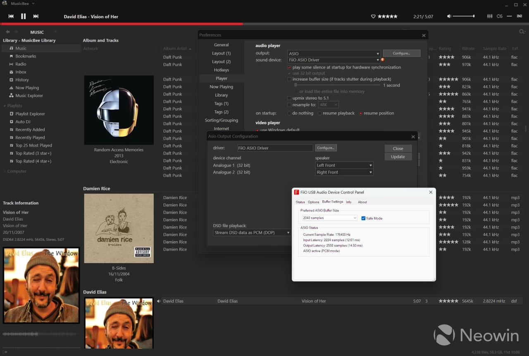Image resolution: width=529 pixels, height=356 pixels.
Task: Open the Inbox node
Action: coord(21,72)
